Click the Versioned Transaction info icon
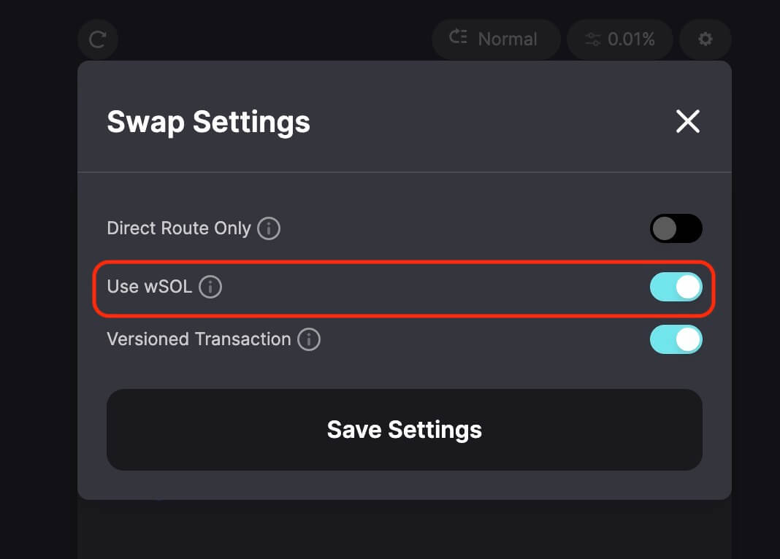This screenshot has height=559, width=780. click(x=309, y=339)
